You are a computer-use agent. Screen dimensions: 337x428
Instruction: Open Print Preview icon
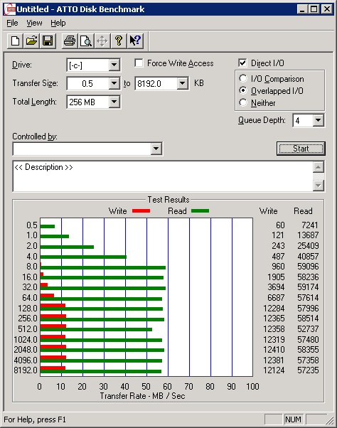[x=86, y=41]
